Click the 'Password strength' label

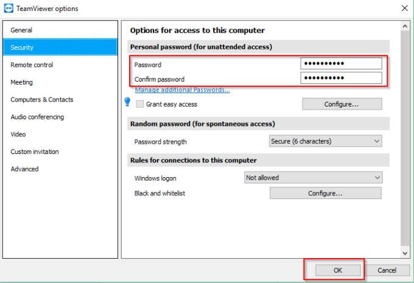tap(160, 142)
